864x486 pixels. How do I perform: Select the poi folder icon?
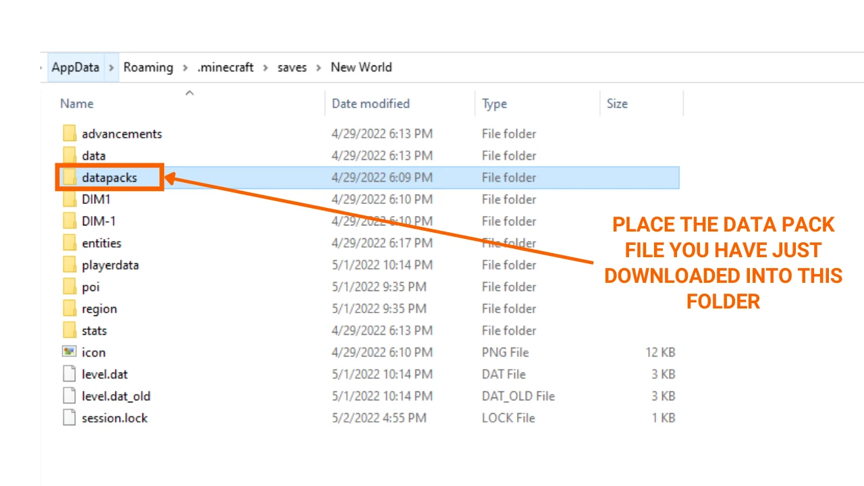pos(69,287)
